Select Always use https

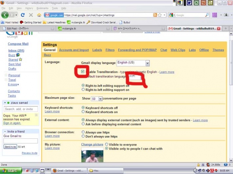tap(83, 132)
